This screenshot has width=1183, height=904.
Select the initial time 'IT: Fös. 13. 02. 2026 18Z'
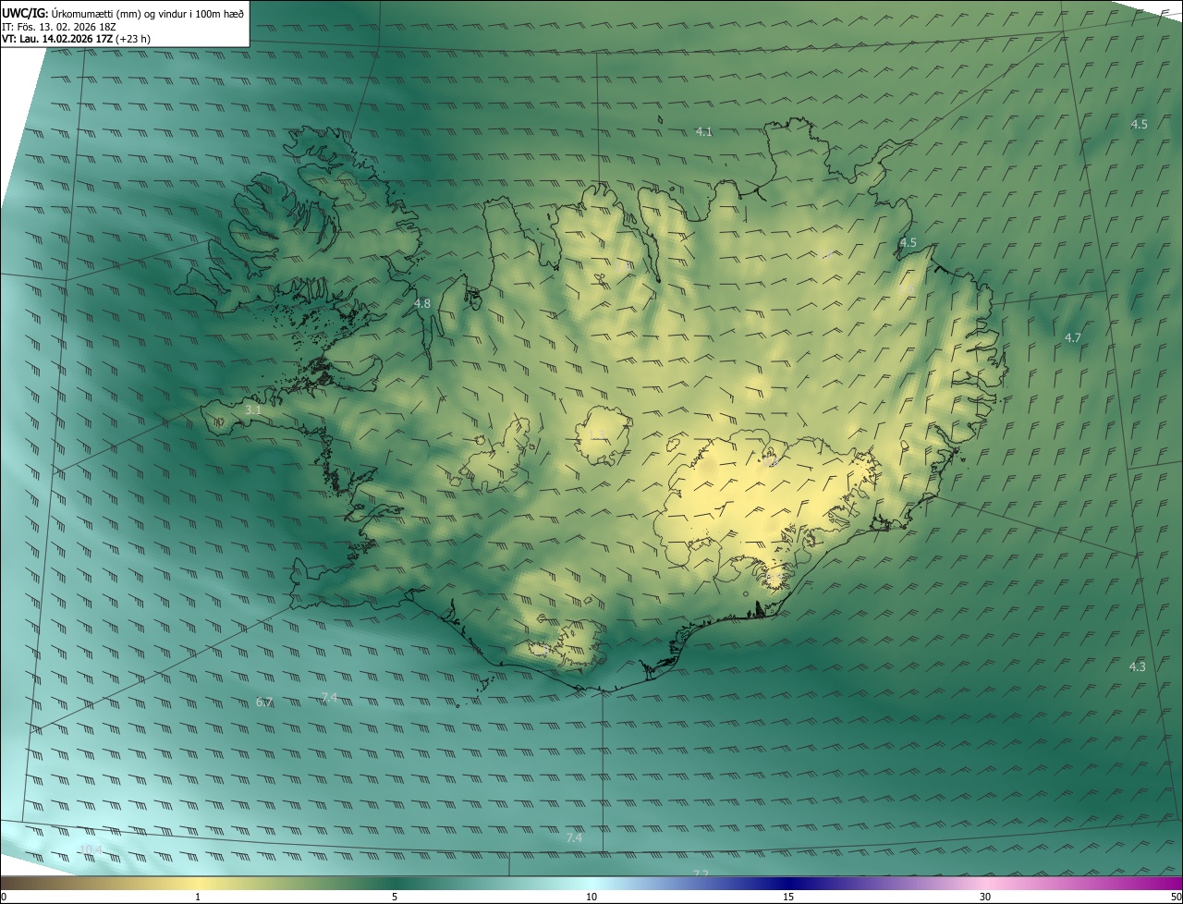click(x=59, y=27)
